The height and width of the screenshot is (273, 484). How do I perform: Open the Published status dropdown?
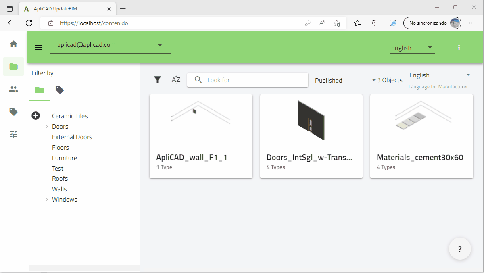346,80
